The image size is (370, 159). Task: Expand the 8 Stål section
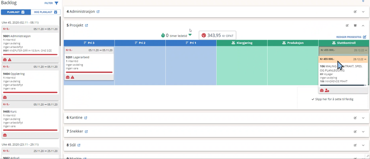(x=363, y=145)
